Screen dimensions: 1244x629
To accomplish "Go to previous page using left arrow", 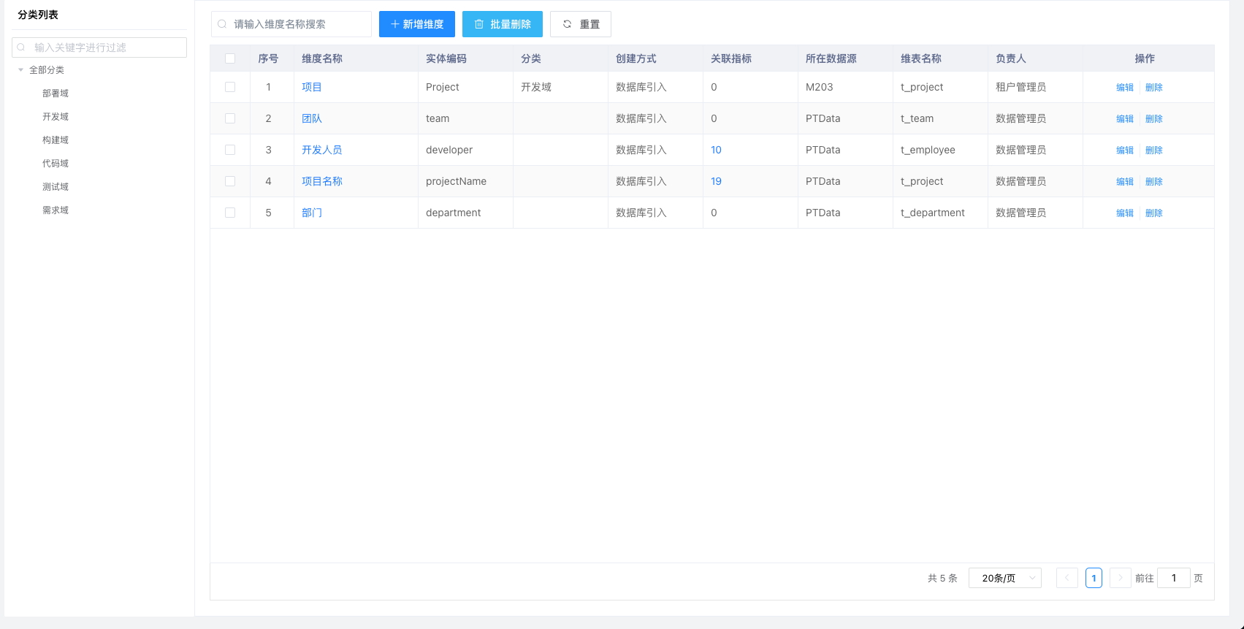I will 1066,578.
